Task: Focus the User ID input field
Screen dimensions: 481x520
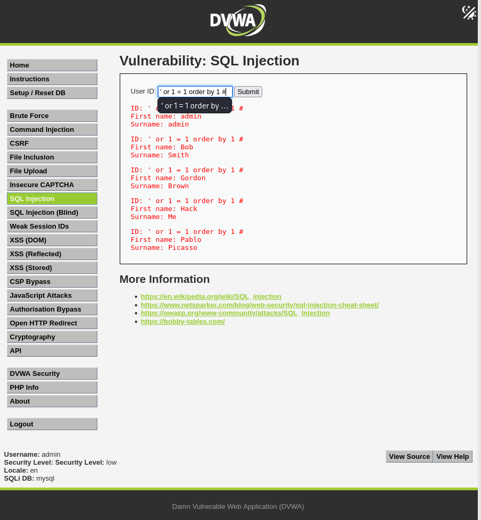Action: coord(195,91)
